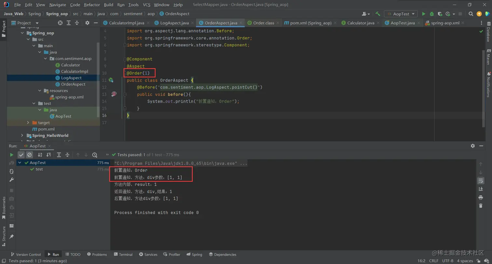Toggle Show Passed tests checkmark button
Image resolution: width=492 pixels, height=264 pixels.
[21, 155]
